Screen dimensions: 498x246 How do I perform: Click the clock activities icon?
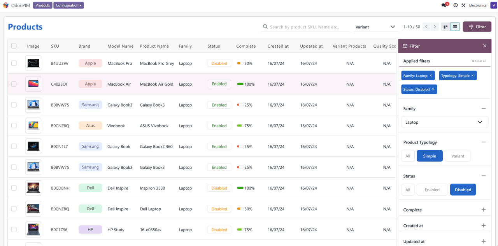pyautogui.click(x=455, y=5)
